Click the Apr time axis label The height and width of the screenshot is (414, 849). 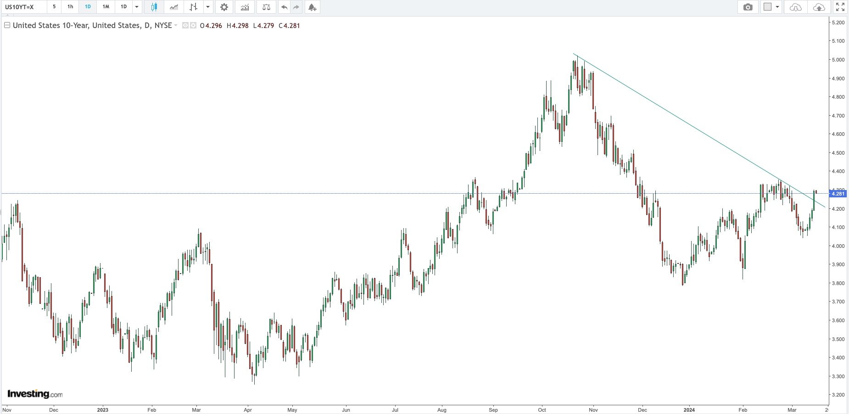pyautogui.click(x=248, y=410)
